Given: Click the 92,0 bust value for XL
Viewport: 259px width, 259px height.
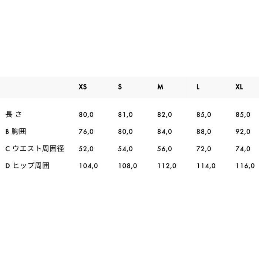Looking at the screenshot, I should (243, 132).
